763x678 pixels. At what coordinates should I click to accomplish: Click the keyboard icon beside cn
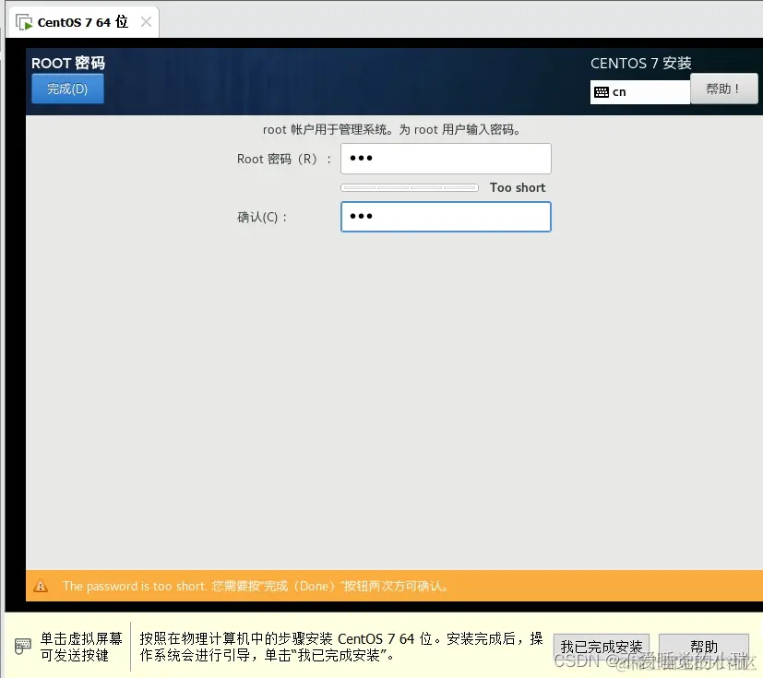pyautogui.click(x=602, y=92)
